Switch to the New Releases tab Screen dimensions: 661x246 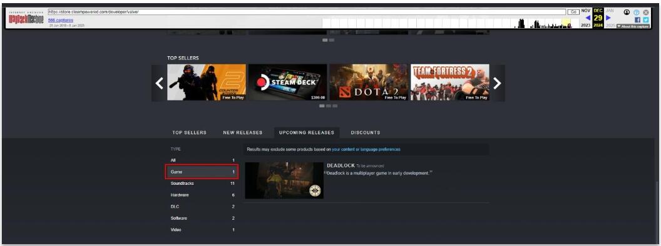243,132
